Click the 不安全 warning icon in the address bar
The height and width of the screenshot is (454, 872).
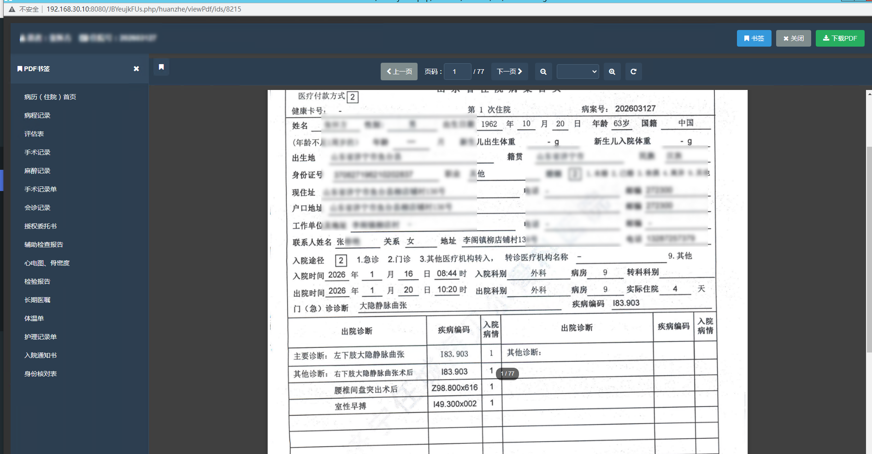pos(12,9)
